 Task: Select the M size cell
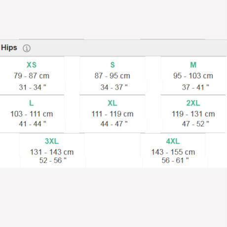193,76
